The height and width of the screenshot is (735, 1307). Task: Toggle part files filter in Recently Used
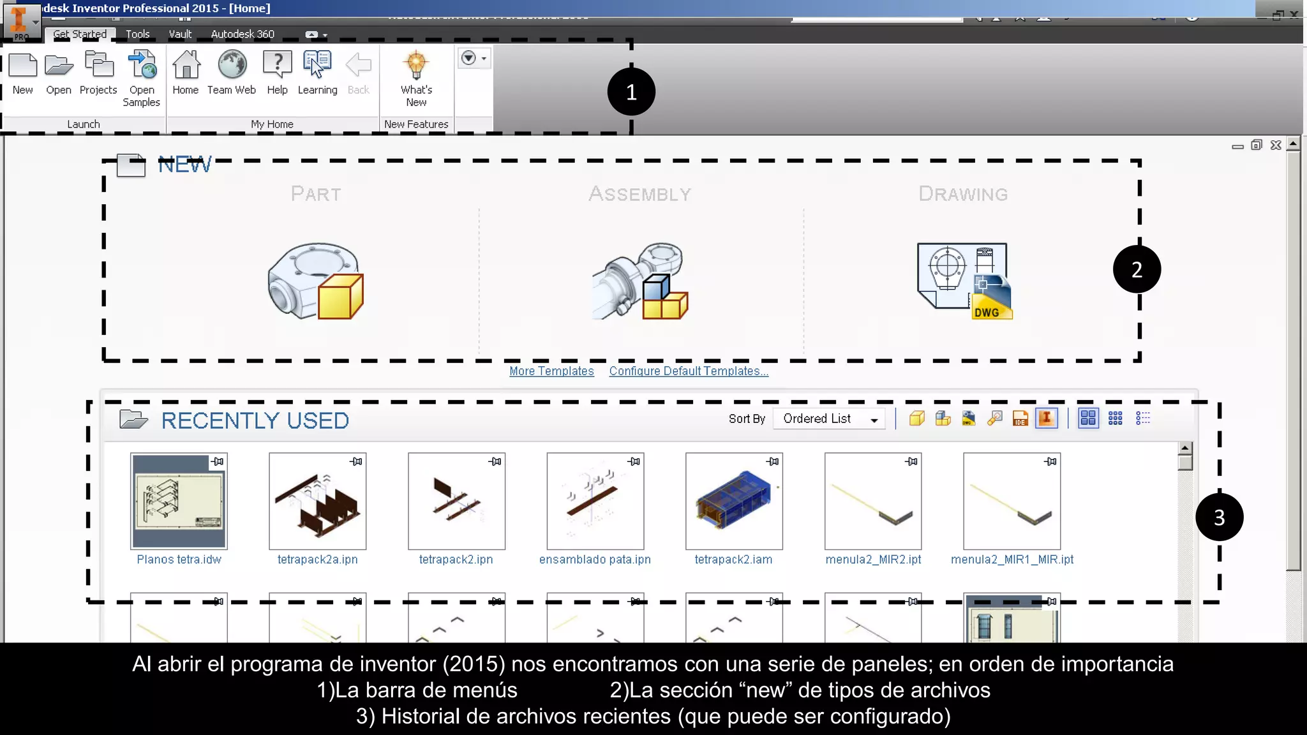coord(917,419)
